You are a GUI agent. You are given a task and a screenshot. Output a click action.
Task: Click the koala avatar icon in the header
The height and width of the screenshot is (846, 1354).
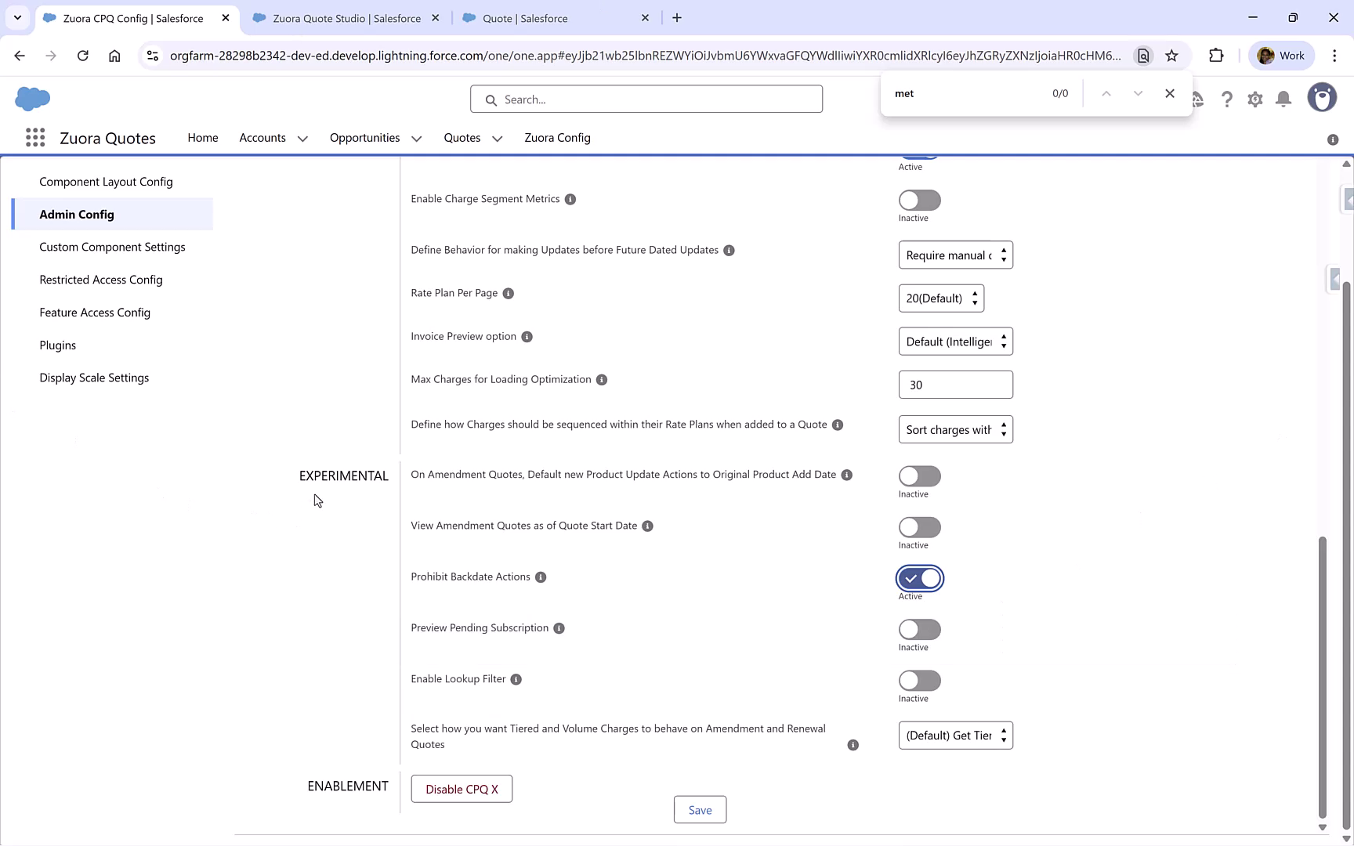[1322, 97]
